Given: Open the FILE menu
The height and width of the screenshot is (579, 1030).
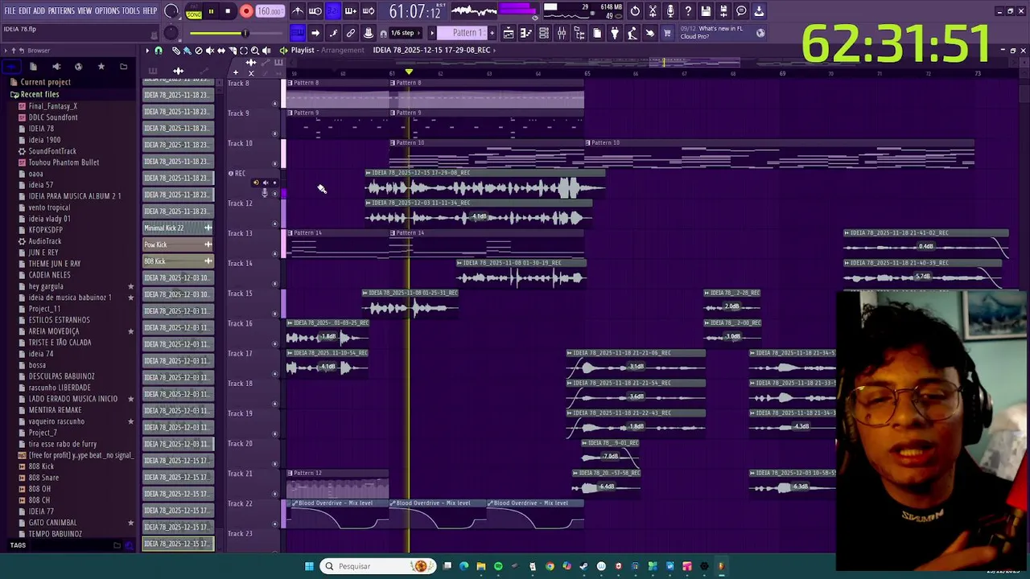Looking at the screenshot, I should point(10,11).
